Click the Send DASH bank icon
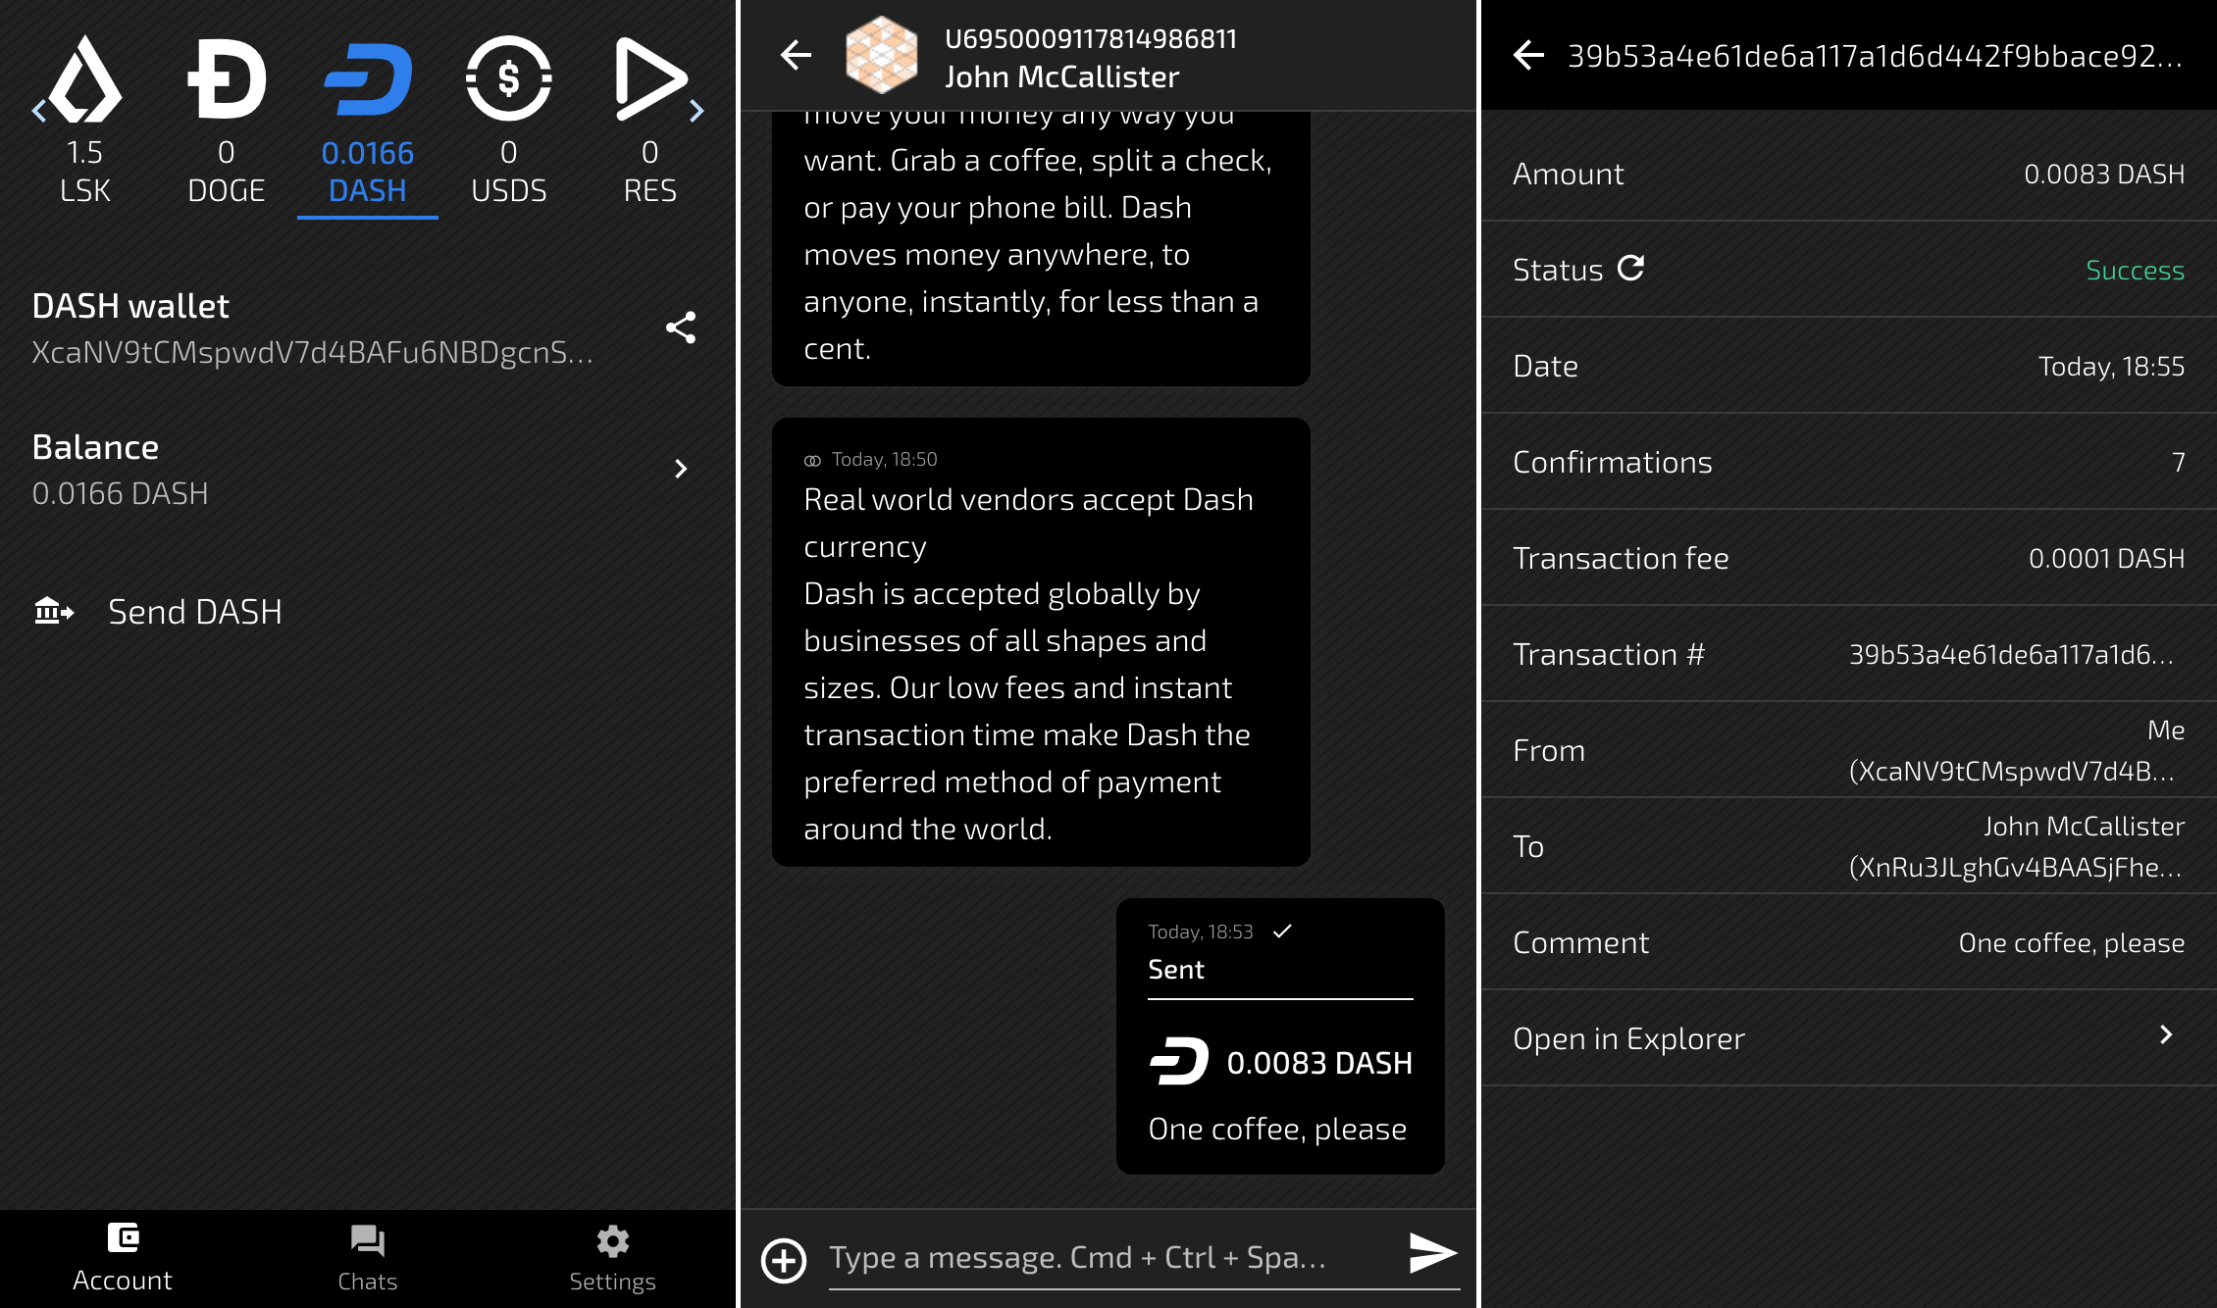The height and width of the screenshot is (1308, 2217). [x=54, y=612]
